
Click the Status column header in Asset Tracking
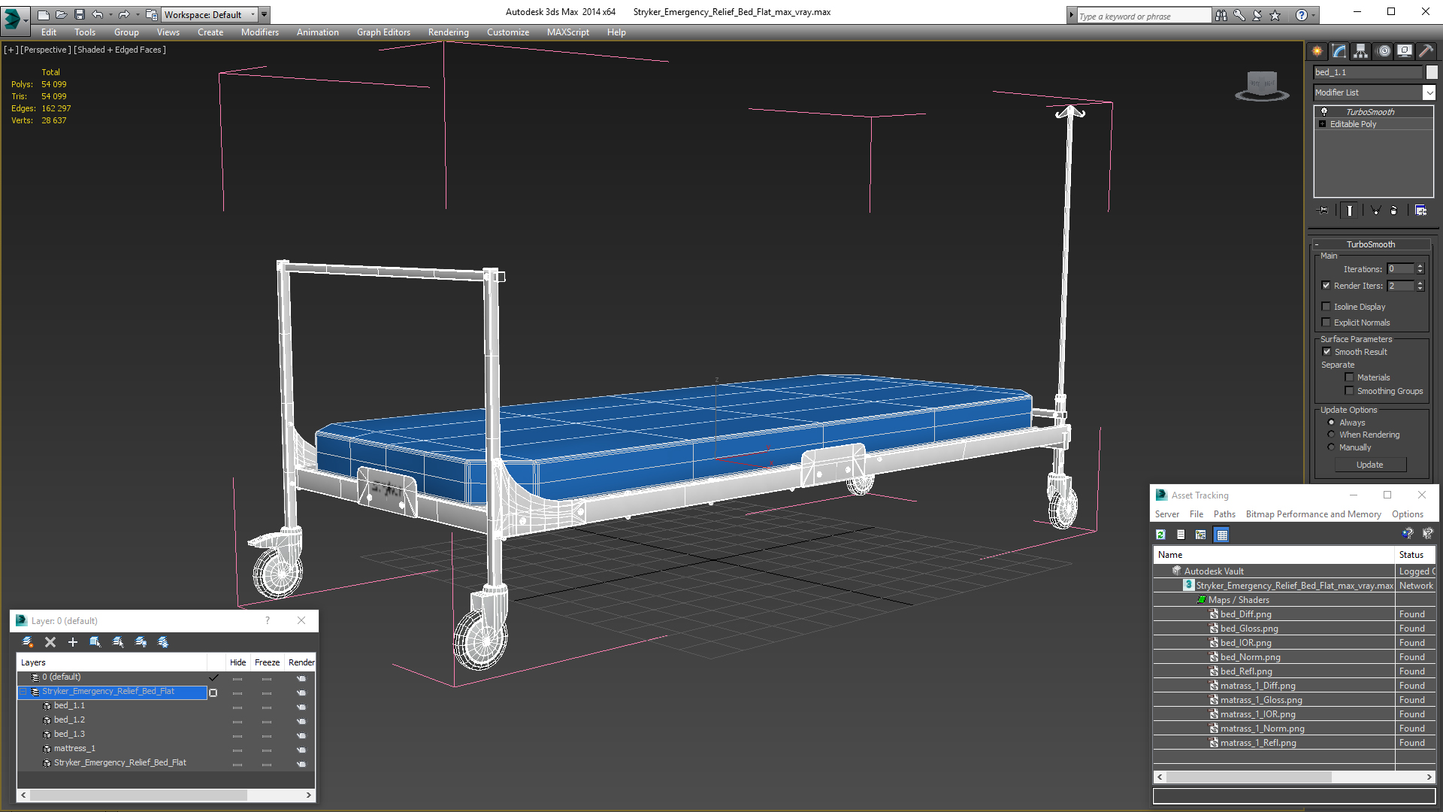pos(1414,555)
